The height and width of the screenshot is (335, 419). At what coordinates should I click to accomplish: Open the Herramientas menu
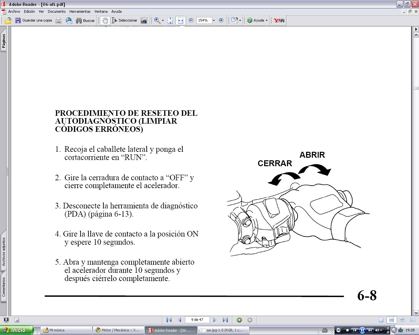click(80, 11)
